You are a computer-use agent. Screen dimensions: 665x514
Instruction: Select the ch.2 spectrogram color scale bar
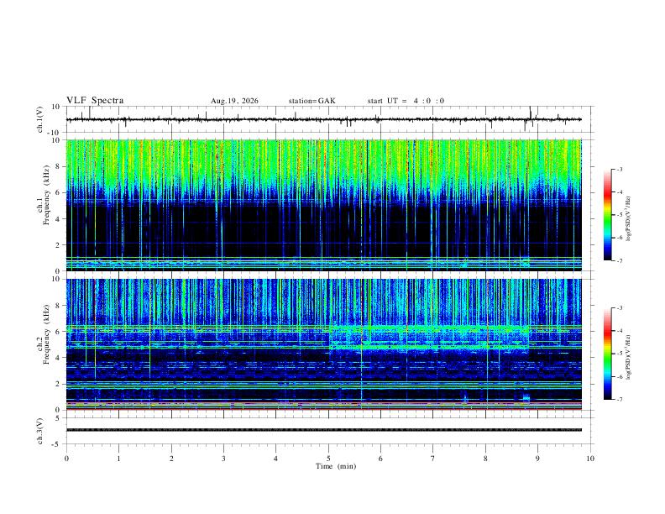point(608,354)
